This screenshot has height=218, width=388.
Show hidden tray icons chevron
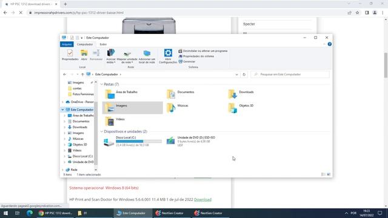pyautogui.click(x=346, y=213)
